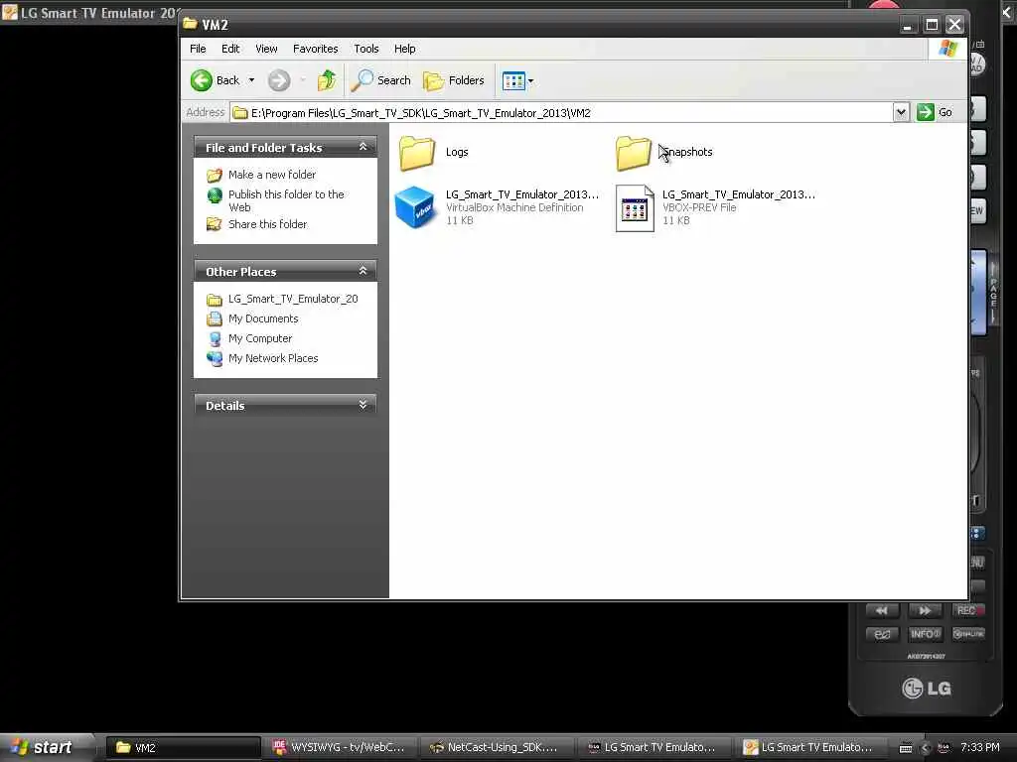Viewport: 1017px width, 762px height.
Task: Click the Share this folder icon
Action: pos(215,224)
